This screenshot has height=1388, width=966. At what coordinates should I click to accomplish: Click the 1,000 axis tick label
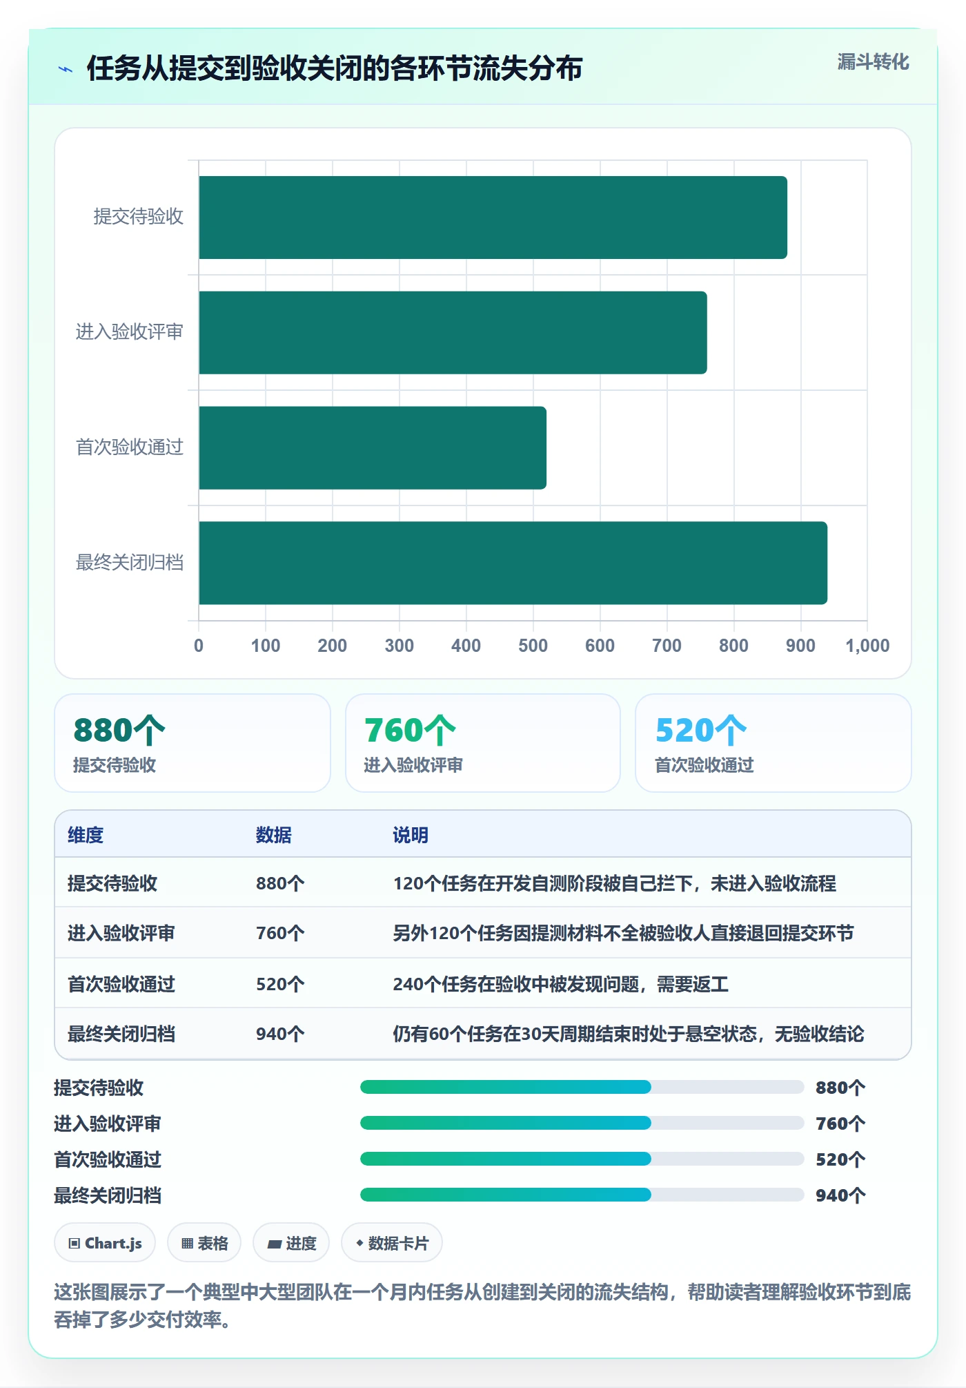(867, 646)
